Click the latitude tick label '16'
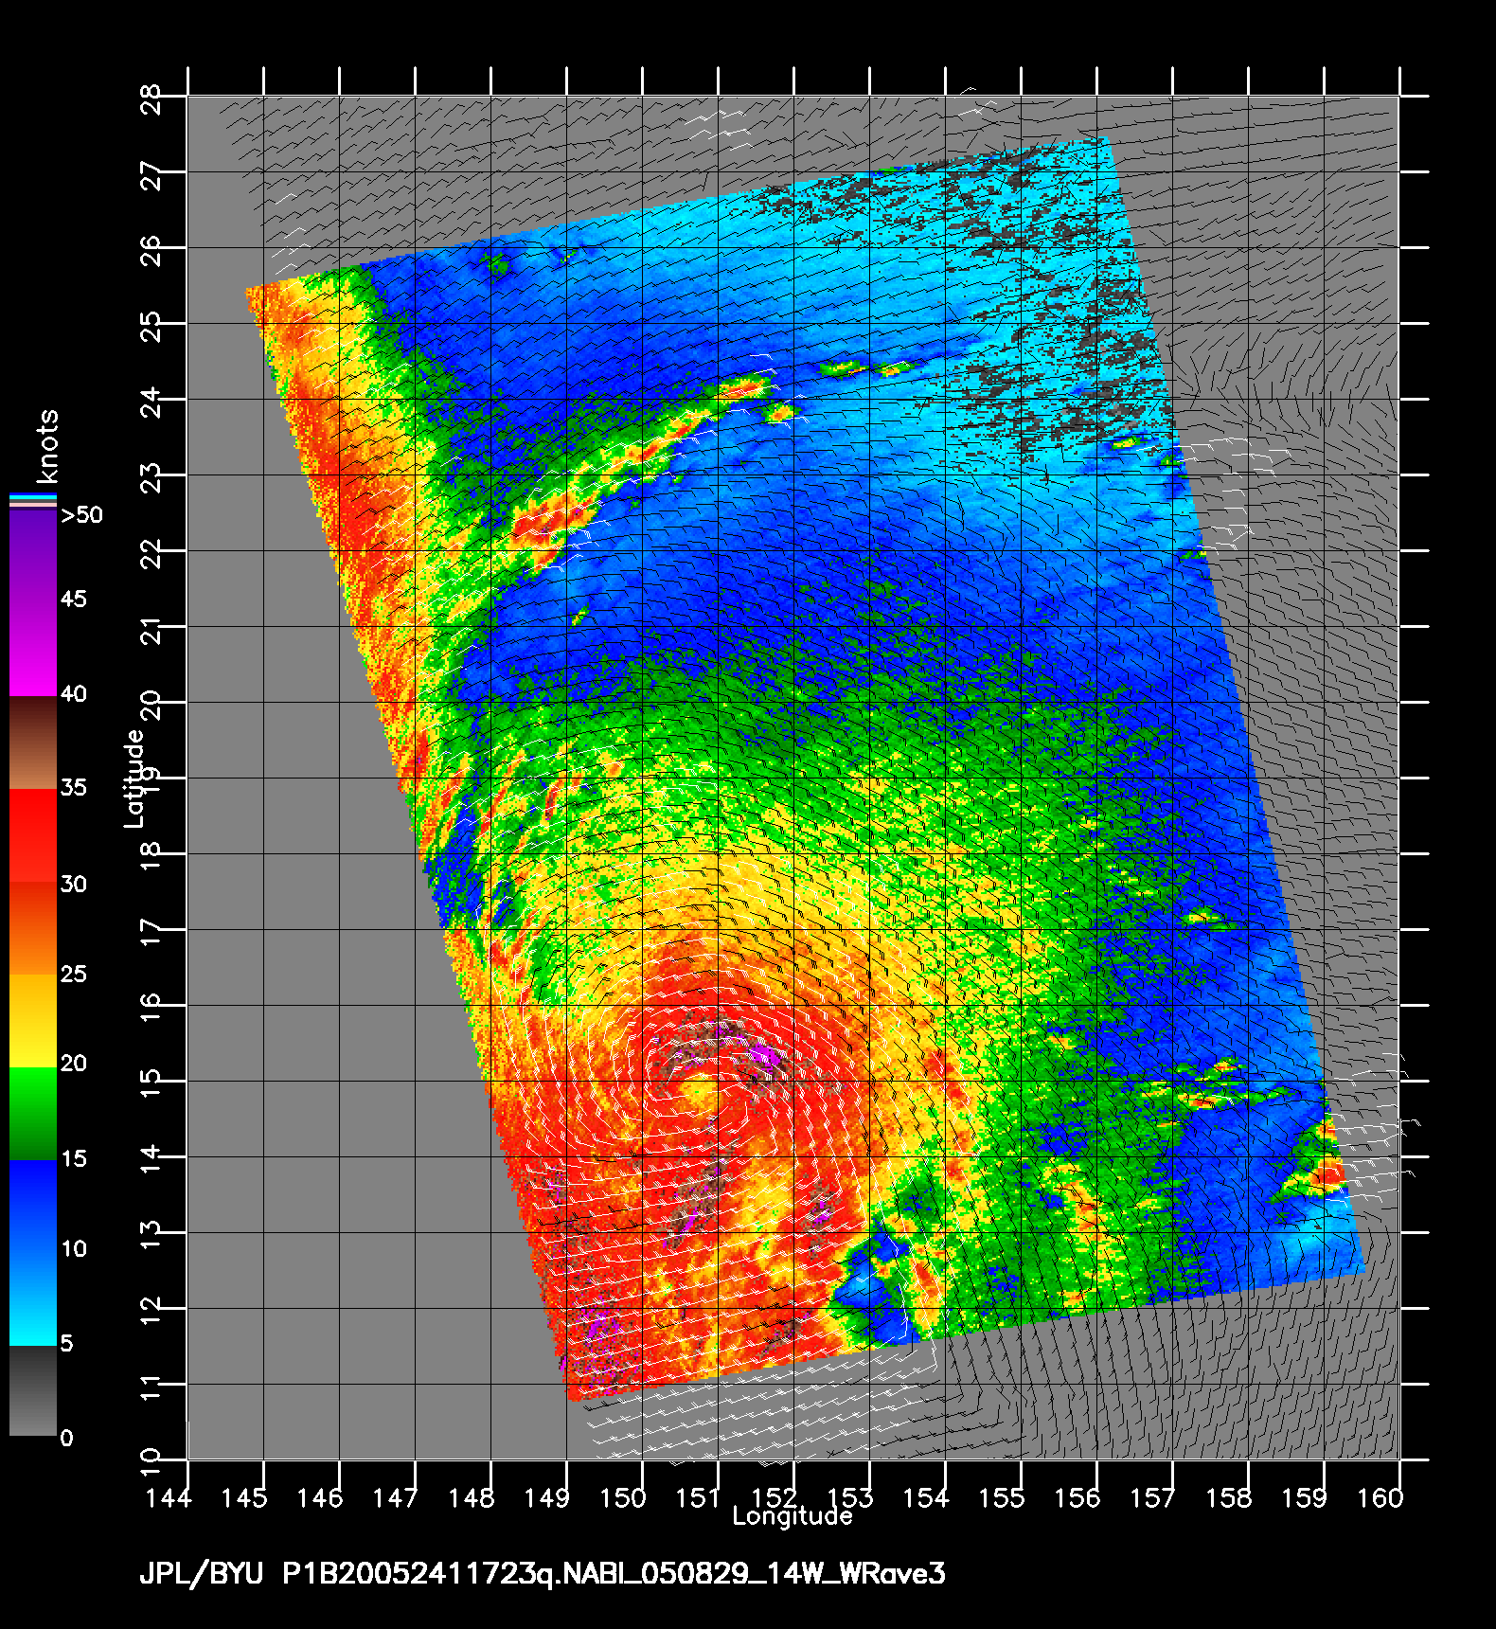This screenshot has width=1496, height=1629. pyautogui.click(x=151, y=1008)
